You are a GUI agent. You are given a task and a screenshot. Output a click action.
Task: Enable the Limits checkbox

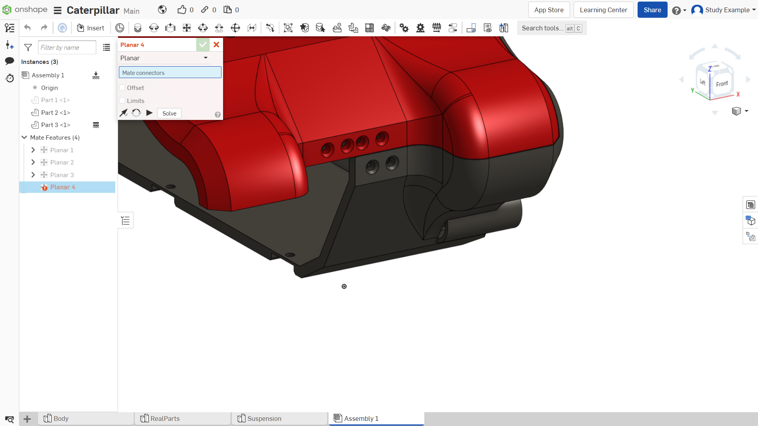pos(122,101)
